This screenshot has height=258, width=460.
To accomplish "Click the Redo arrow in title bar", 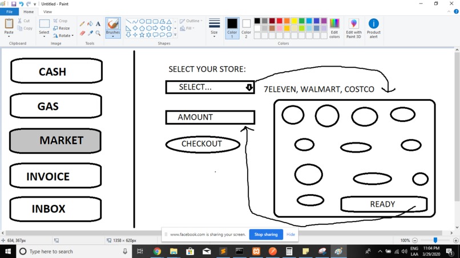I will tap(29, 4).
